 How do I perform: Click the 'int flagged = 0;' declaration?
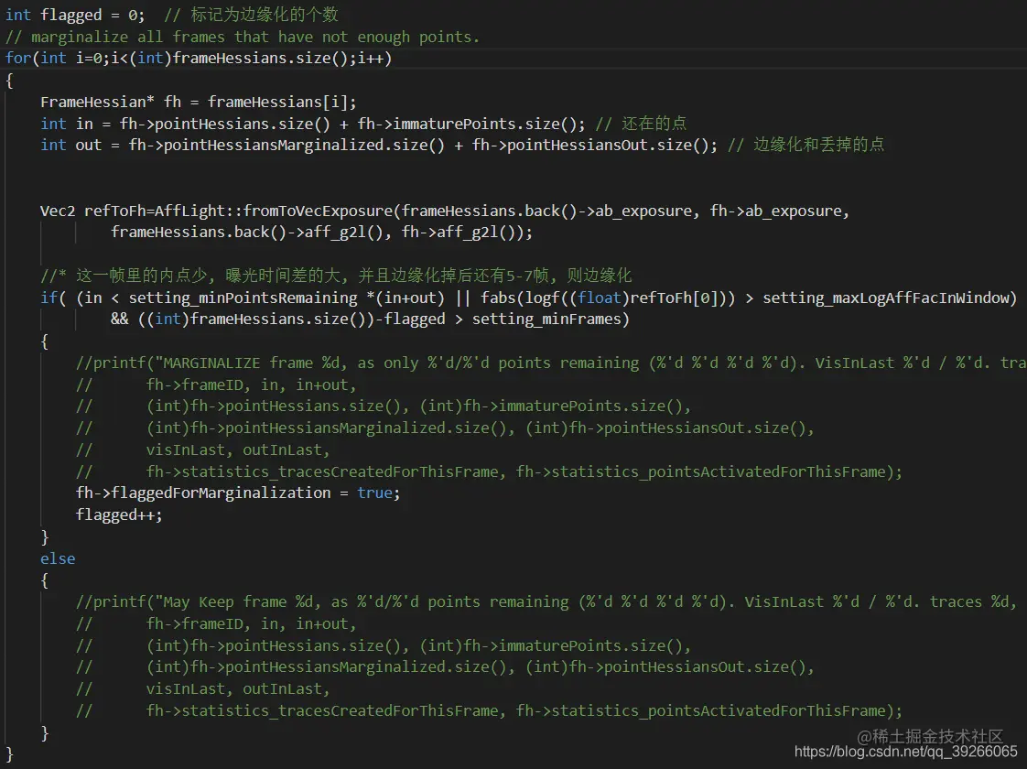tap(75, 15)
